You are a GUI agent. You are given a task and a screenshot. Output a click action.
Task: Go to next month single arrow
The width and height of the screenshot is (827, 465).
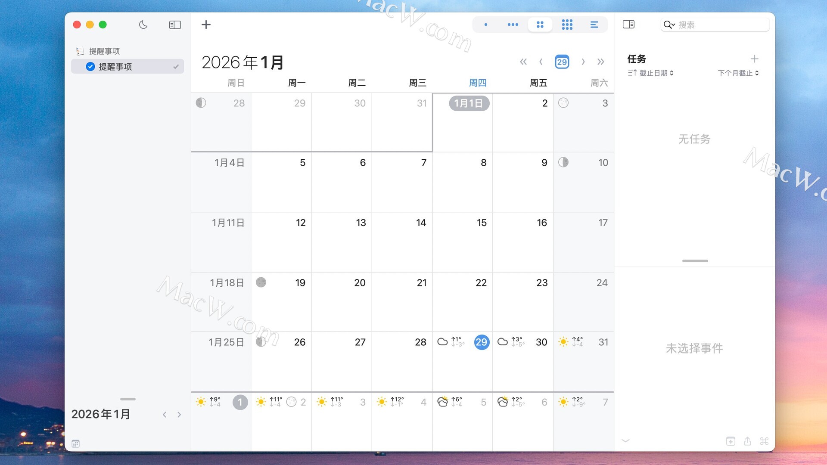click(583, 62)
